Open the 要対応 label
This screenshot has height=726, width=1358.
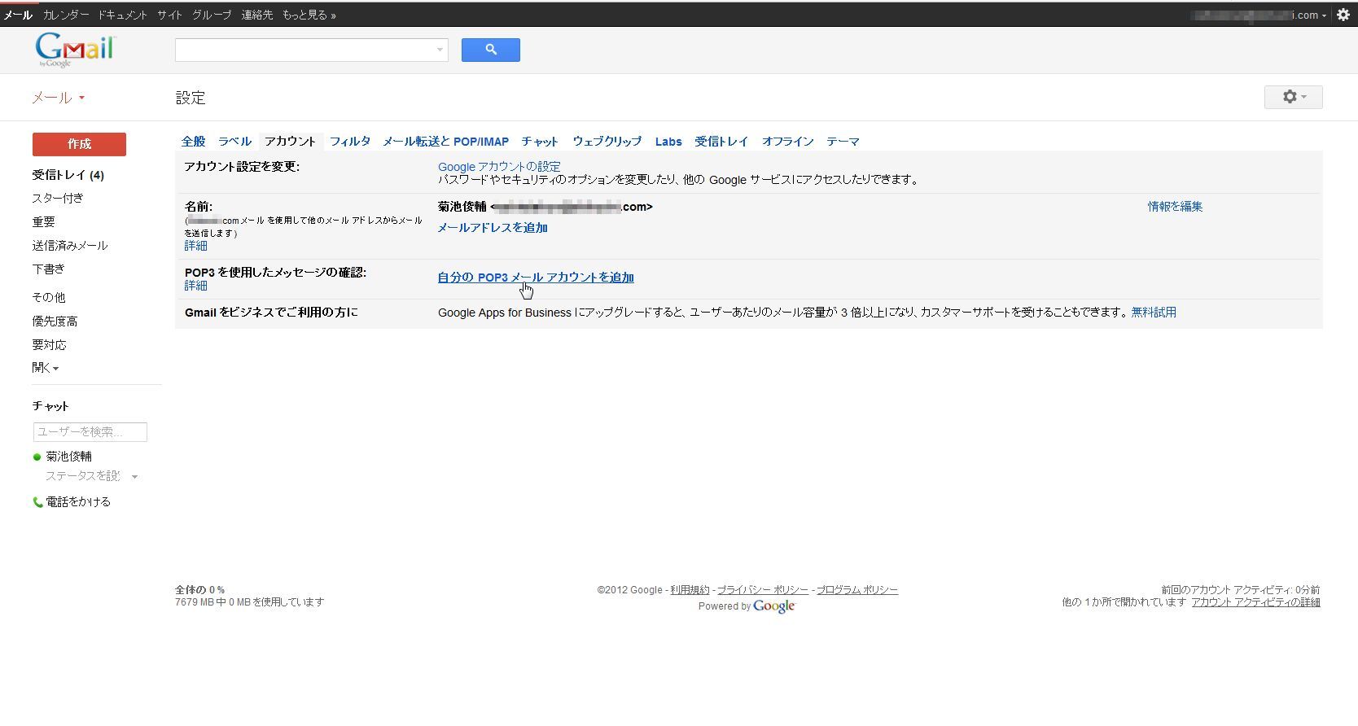(49, 345)
